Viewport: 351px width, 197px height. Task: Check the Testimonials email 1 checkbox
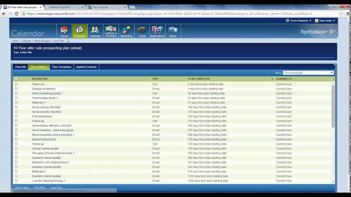pos(16,98)
